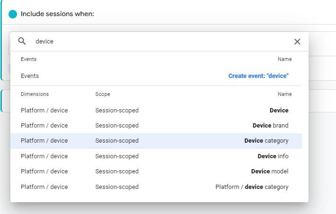This screenshot has height=214, width=336.
Task: Select the Device info dimension
Action: click(x=156, y=156)
